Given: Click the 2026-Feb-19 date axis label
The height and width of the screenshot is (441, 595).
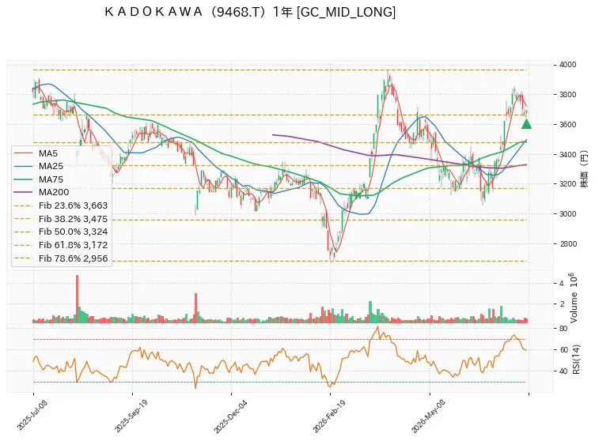Looking at the screenshot, I should pyautogui.click(x=329, y=416).
